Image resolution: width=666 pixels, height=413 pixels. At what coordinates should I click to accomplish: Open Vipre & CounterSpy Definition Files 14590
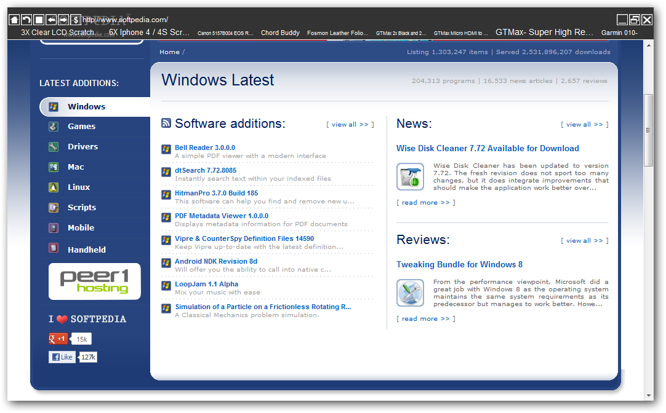pyautogui.click(x=244, y=238)
